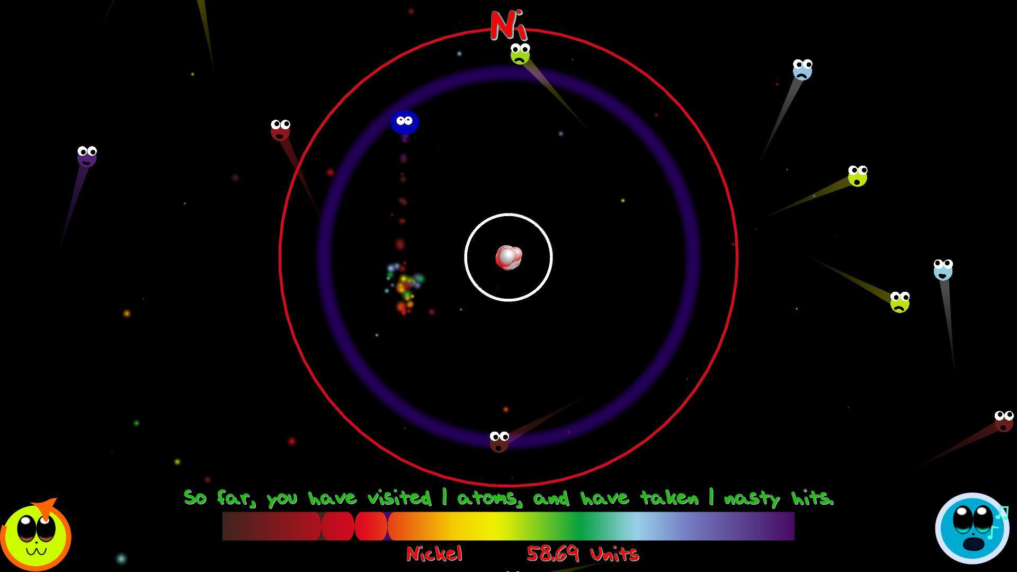This screenshot has width=1017, height=572.
Task: Click the red Ni element symbol
Action: coord(509,25)
